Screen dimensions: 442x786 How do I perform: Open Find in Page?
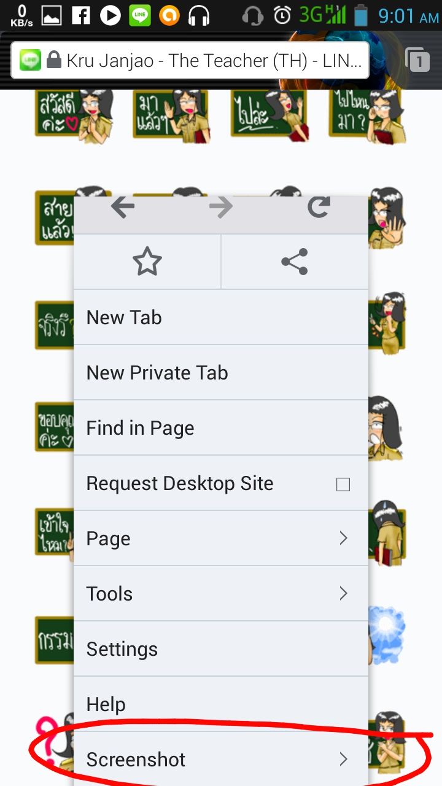coord(221,428)
